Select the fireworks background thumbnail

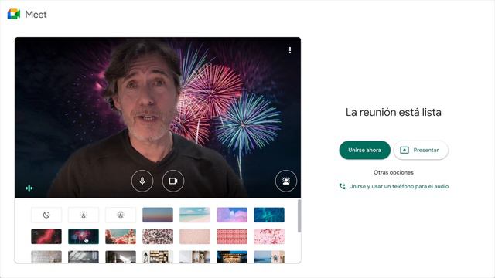[84, 236]
